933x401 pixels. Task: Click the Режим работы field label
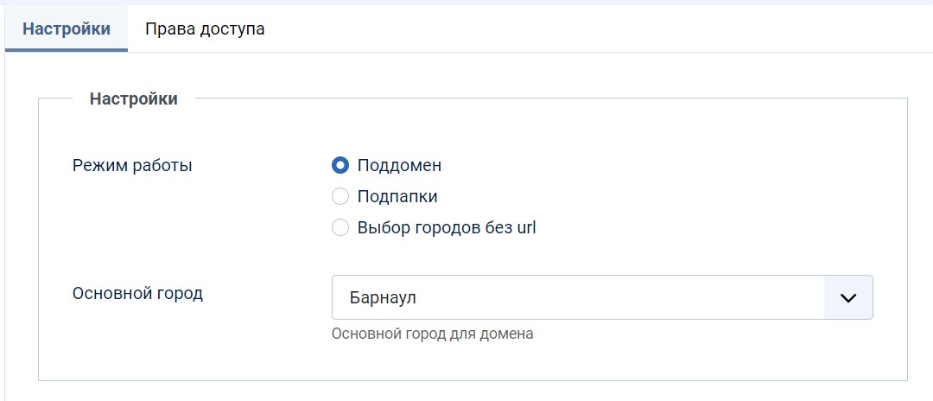tap(132, 165)
